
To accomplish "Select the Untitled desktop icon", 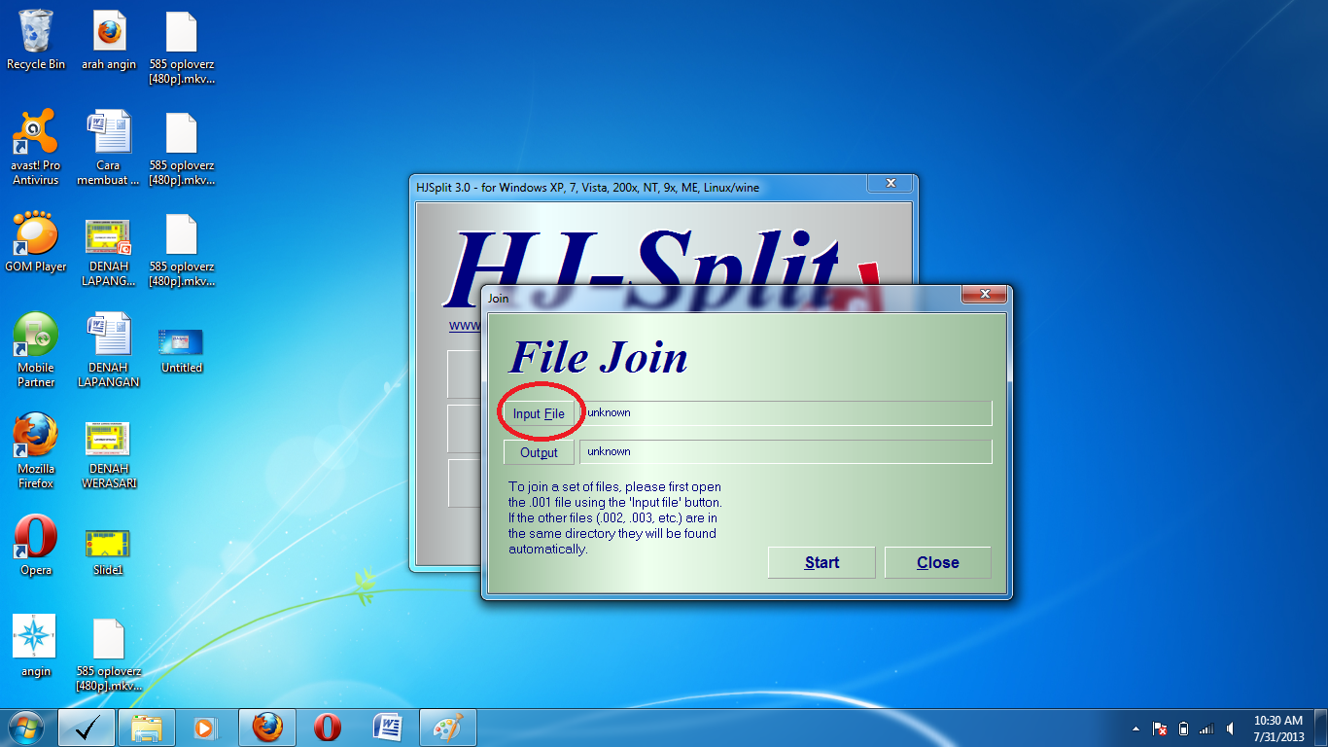I will (x=182, y=350).
